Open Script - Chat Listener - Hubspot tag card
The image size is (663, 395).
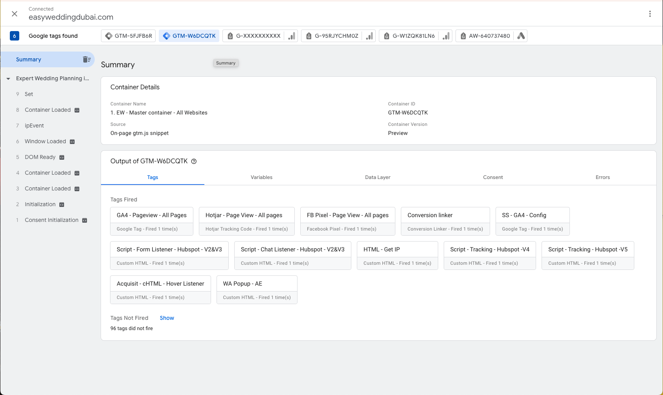(x=293, y=255)
